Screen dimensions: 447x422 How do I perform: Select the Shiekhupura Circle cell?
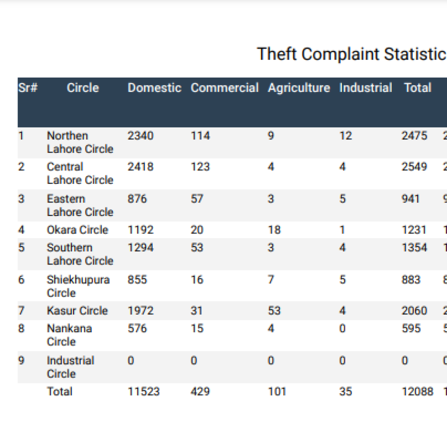pyautogui.click(x=78, y=286)
